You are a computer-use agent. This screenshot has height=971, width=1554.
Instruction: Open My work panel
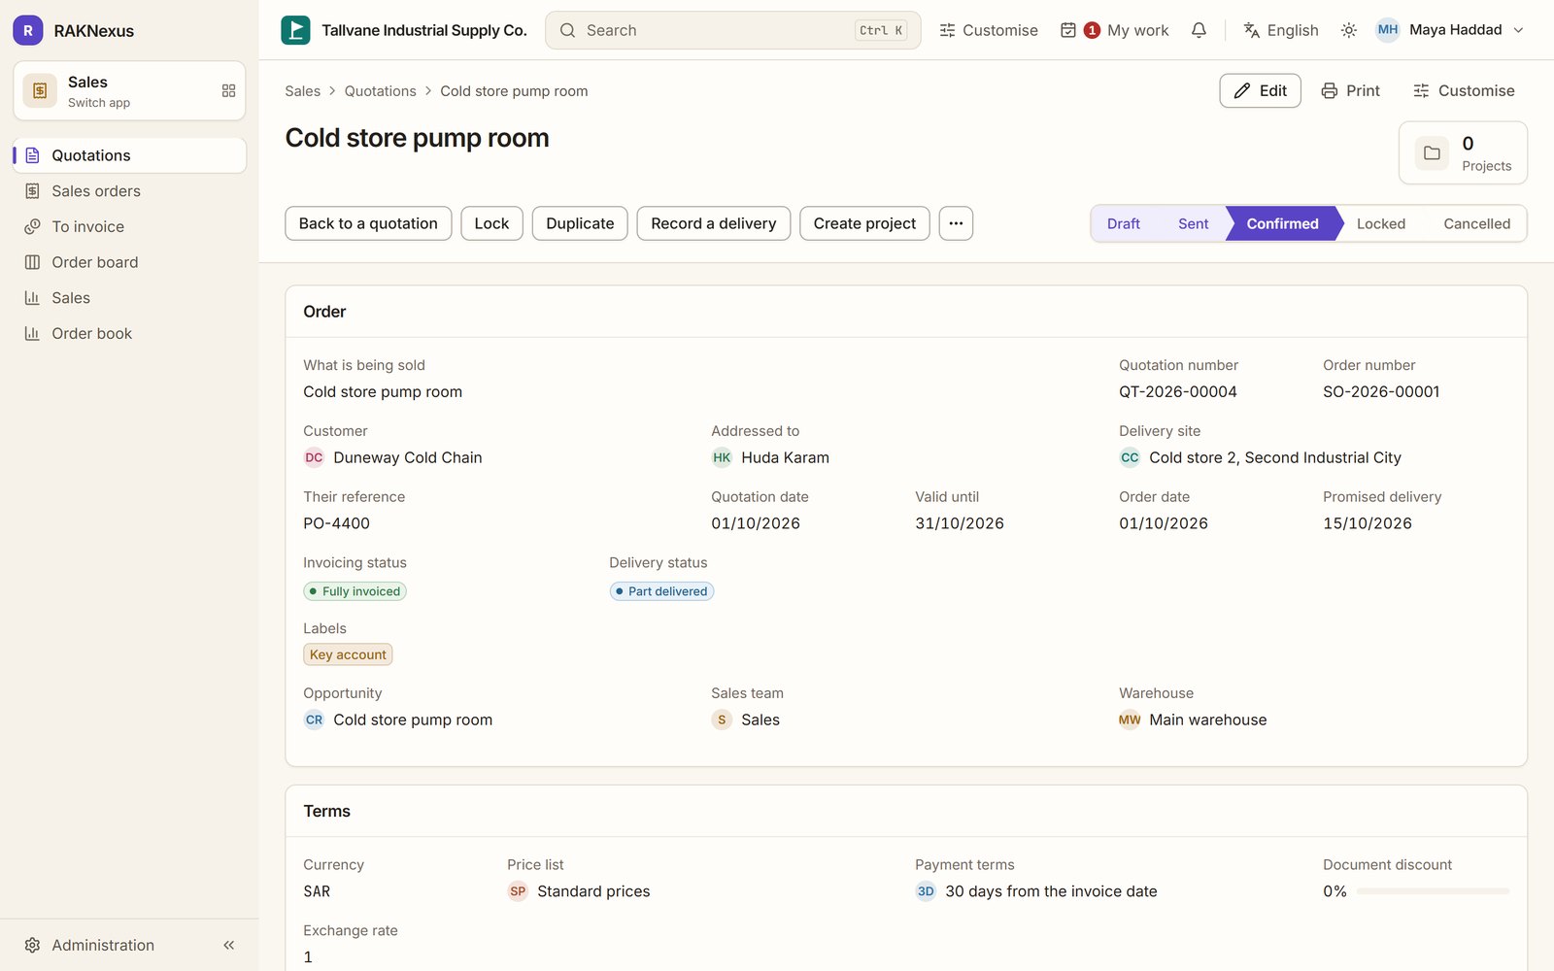tap(1114, 30)
